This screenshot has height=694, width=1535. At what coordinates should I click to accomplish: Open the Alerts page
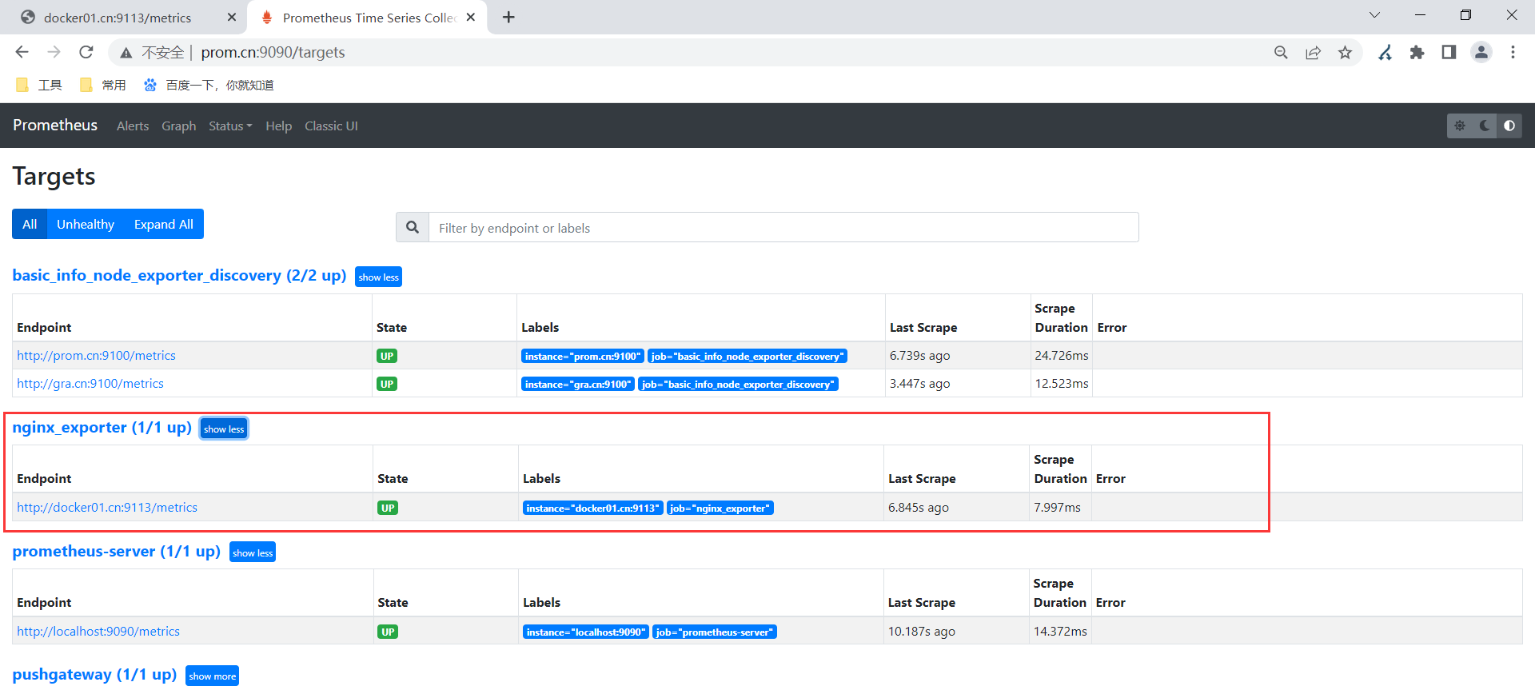click(133, 126)
